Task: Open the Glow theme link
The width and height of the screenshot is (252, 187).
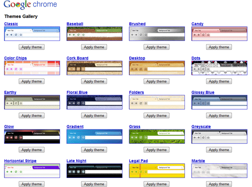Action: click(x=9, y=126)
